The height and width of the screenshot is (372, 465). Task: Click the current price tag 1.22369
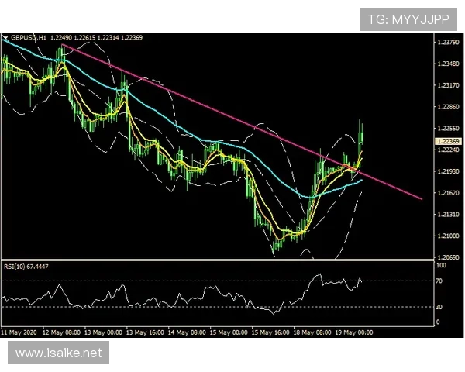coord(445,142)
